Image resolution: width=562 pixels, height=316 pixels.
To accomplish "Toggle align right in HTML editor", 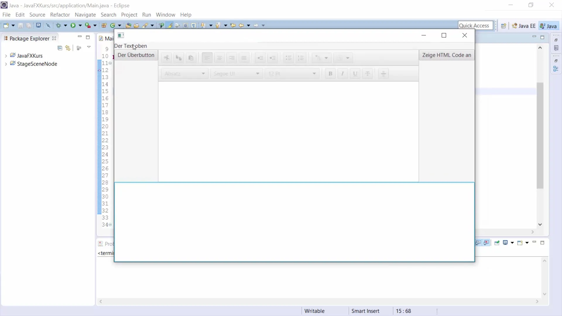I will tap(232, 58).
